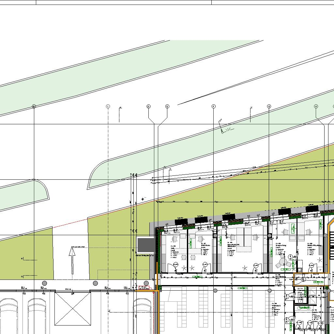
Task: Select the crossed-square shaft symbol
Action: (72, 309)
